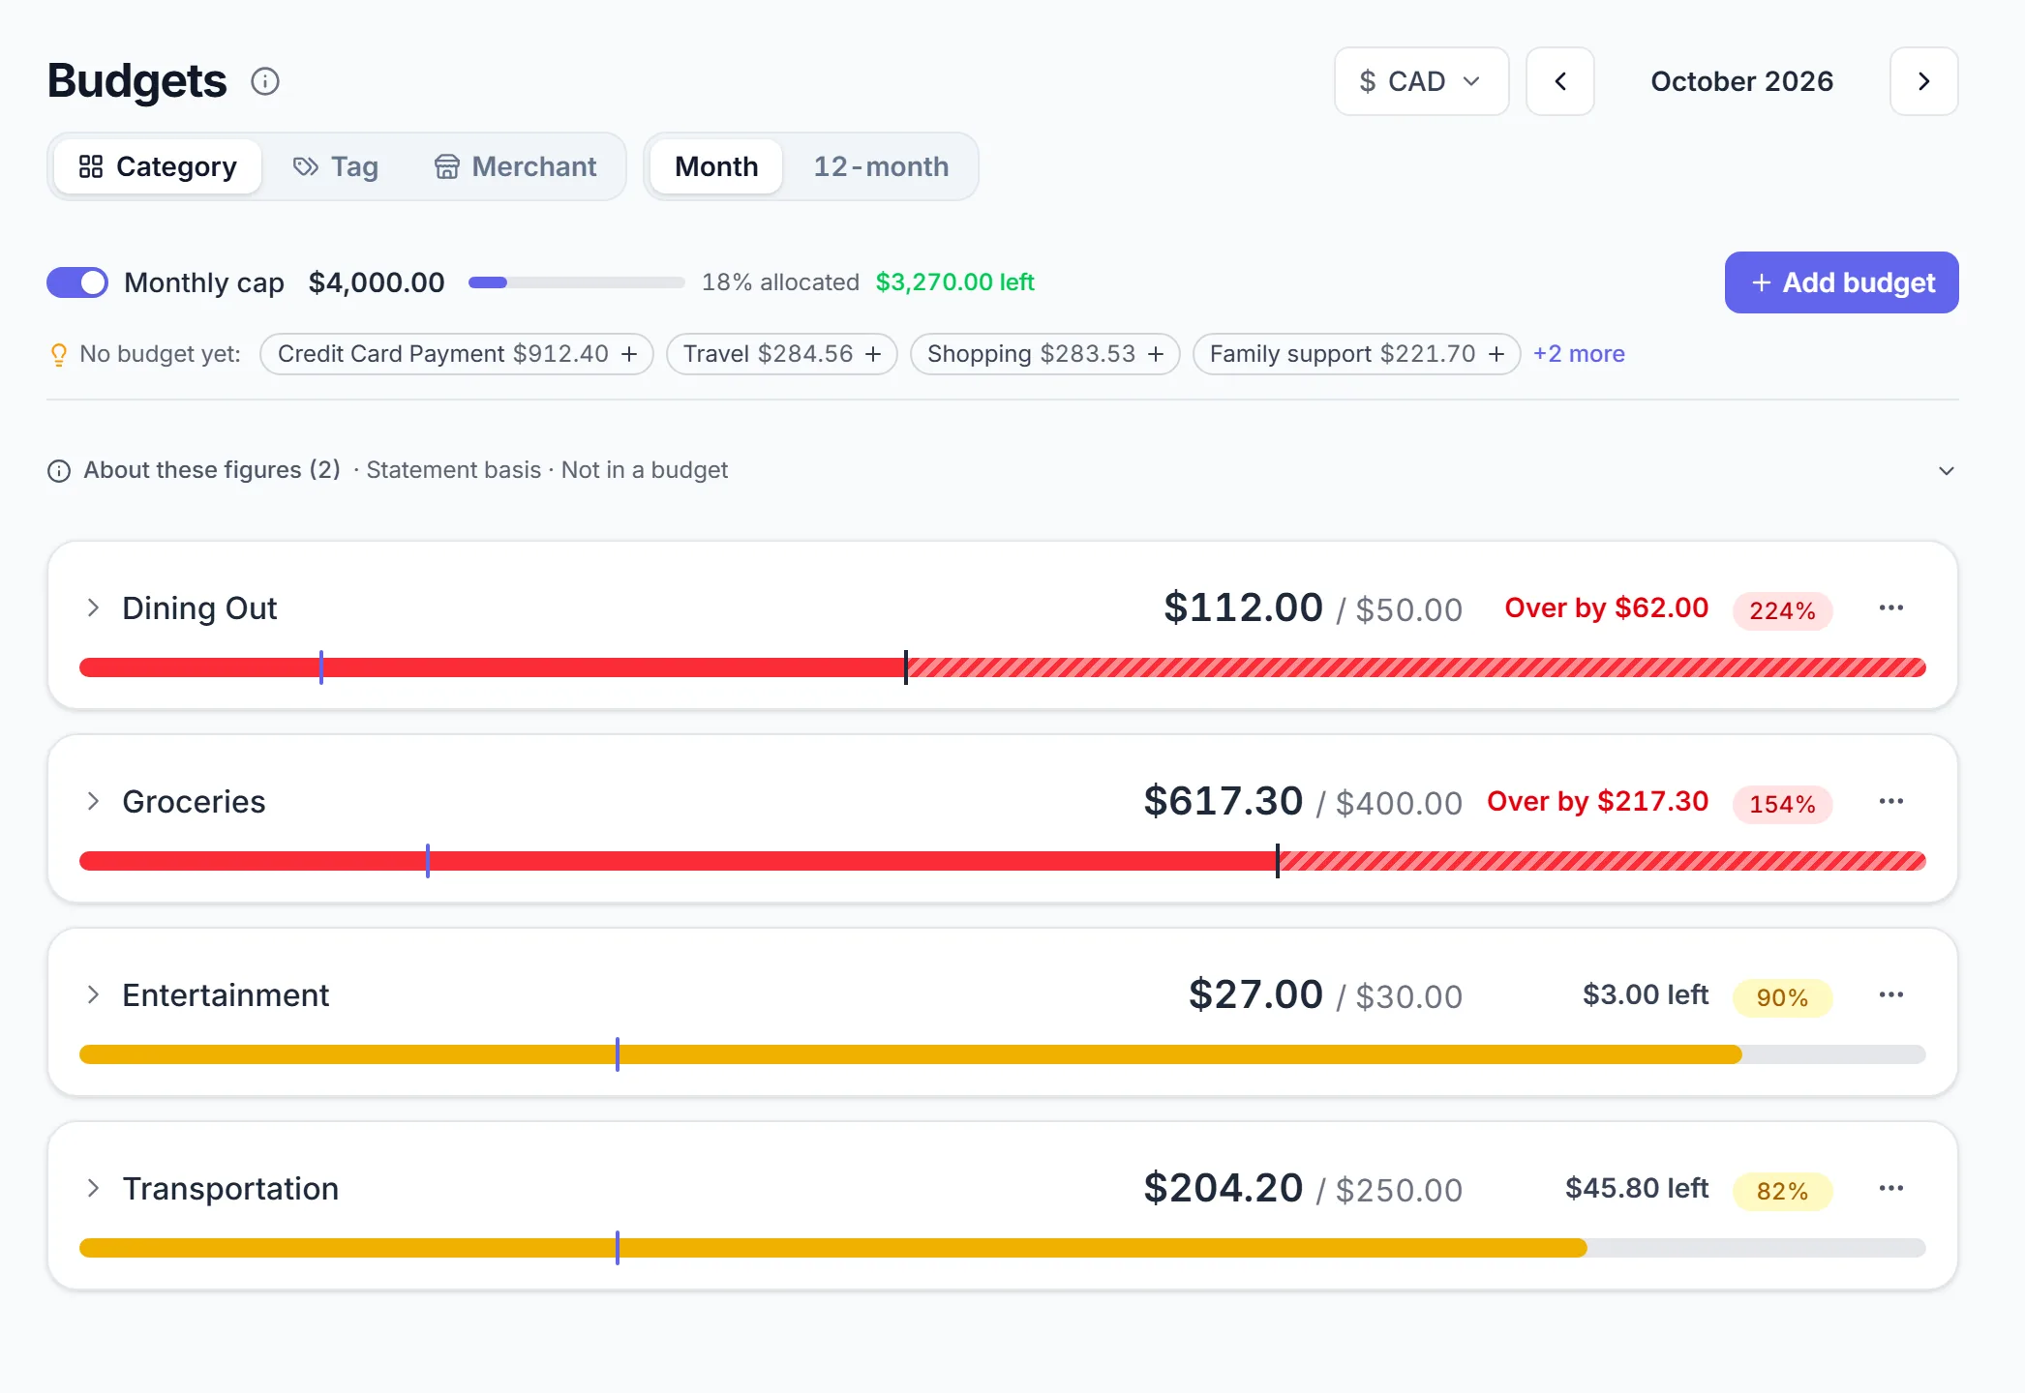Click the October 2026 month label
The width and height of the screenshot is (2025, 1393).
pyautogui.click(x=1742, y=81)
